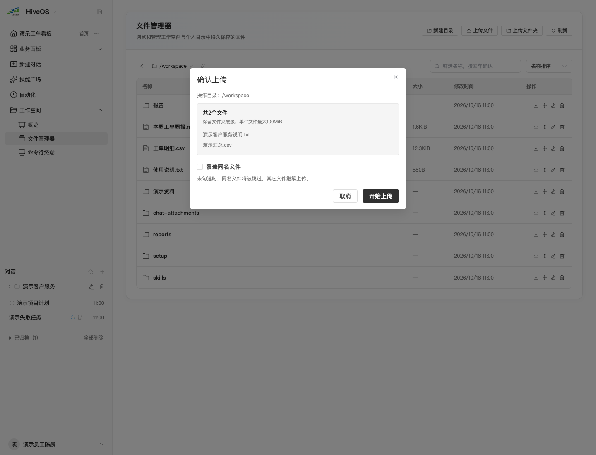Screen dimensions: 596x455
Task: Open the HiveOS workspace switcher dropdown
Action: point(41,12)
